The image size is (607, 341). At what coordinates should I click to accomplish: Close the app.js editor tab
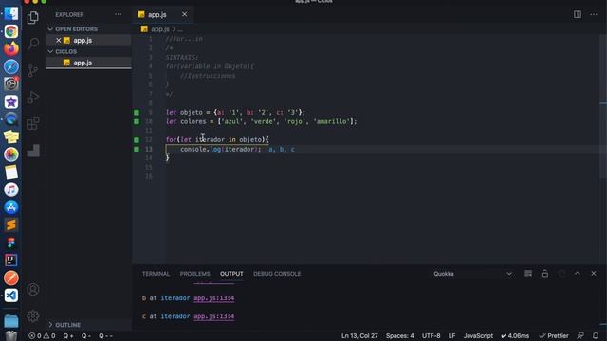coord(184,14)
